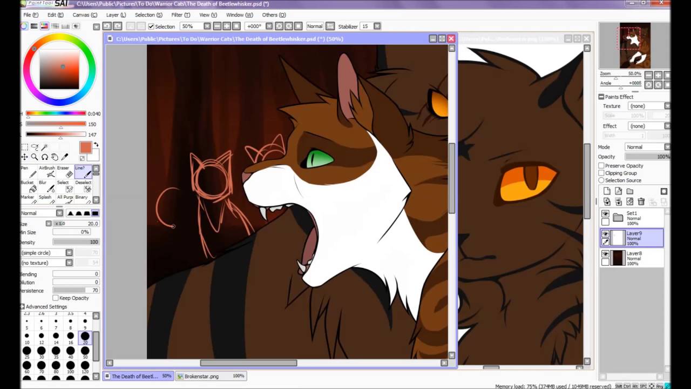The image size is (691, 389).
Task: Choose the Select brush tool
Action: [x=66, y=186]
